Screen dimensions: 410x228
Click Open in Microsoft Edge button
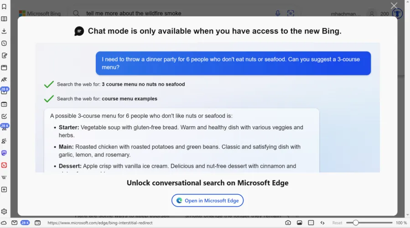[x=208, y=200]
